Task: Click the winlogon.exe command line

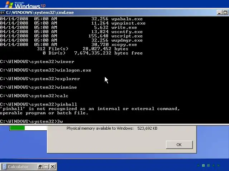Action: (45, 70)
